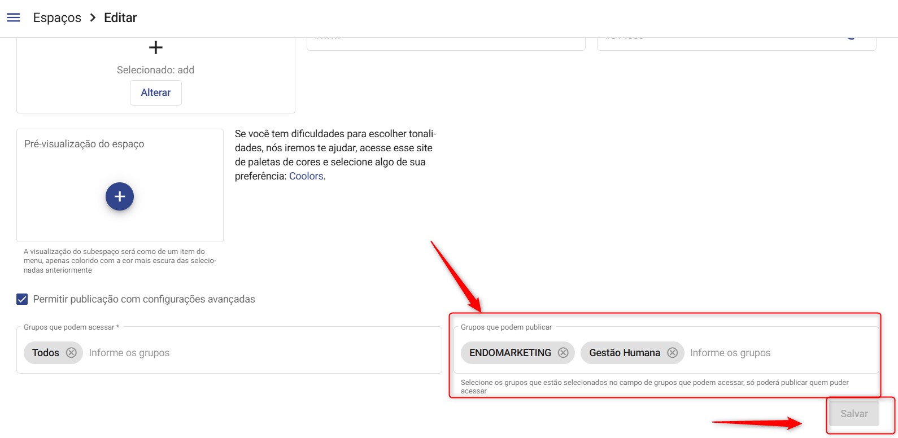Viewport: 898px width, 438px height.
Task: Go to 'Espaços' in the breadcrumb
Action: pyautogui.click(x=57, y=17)
